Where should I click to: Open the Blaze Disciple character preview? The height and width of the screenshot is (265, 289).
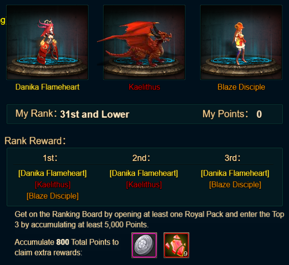(241, 43)
